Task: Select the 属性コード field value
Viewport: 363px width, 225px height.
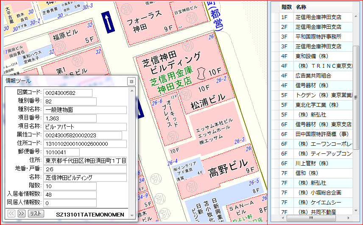Action: click(x=82, y=135)
